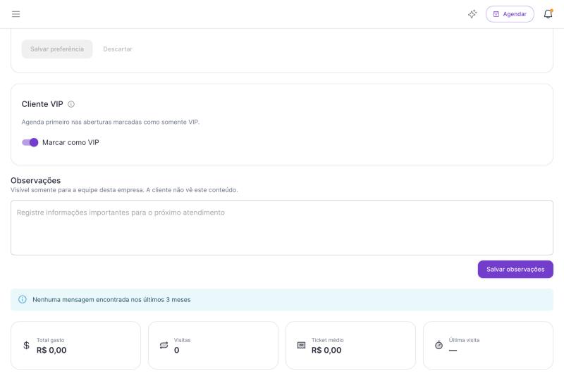
Task: Click the Salvar preferência button
Action: point(57,49)
